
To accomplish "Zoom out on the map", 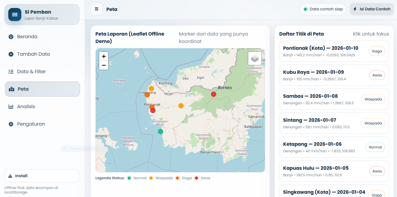I will click(x=104, y=65).
